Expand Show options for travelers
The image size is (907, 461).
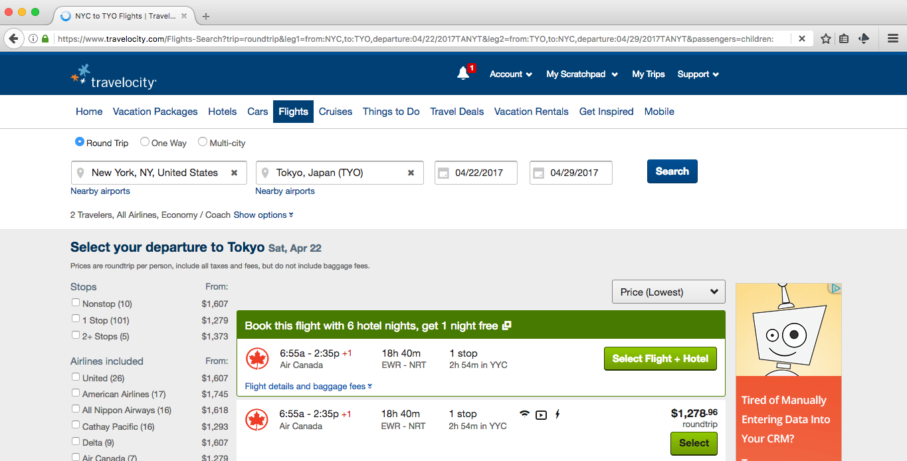point(263,215)
